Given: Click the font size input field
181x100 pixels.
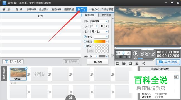Looking at the screenshot, I should [x=93, y=26].
